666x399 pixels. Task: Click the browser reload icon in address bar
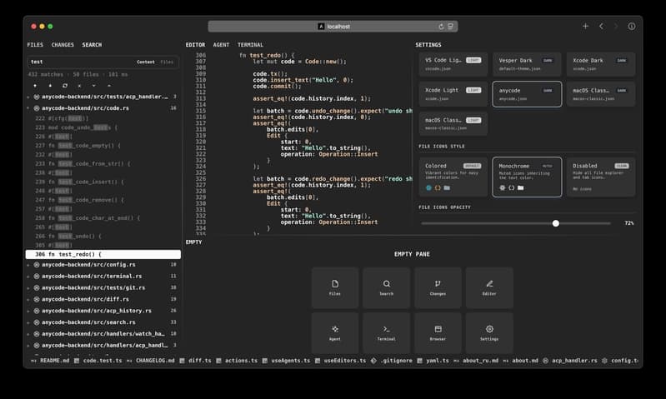pyautogui.click(x=441, y=27)
